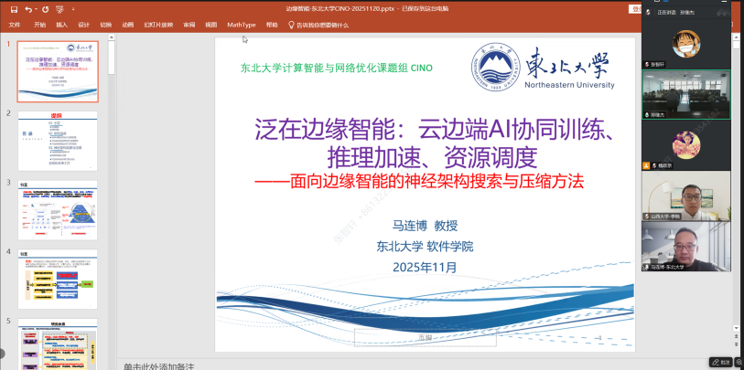Click the muted microphone icon beside 正在讲话

click(648, 12)
